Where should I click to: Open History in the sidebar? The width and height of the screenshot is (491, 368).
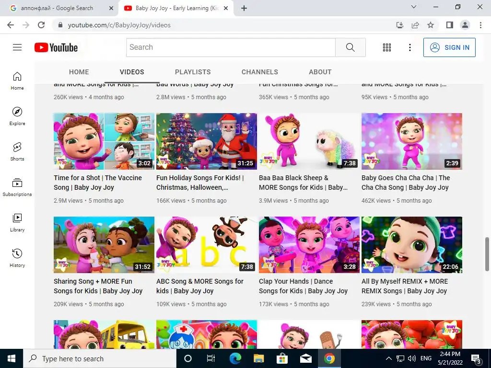(x=17, y=257)
